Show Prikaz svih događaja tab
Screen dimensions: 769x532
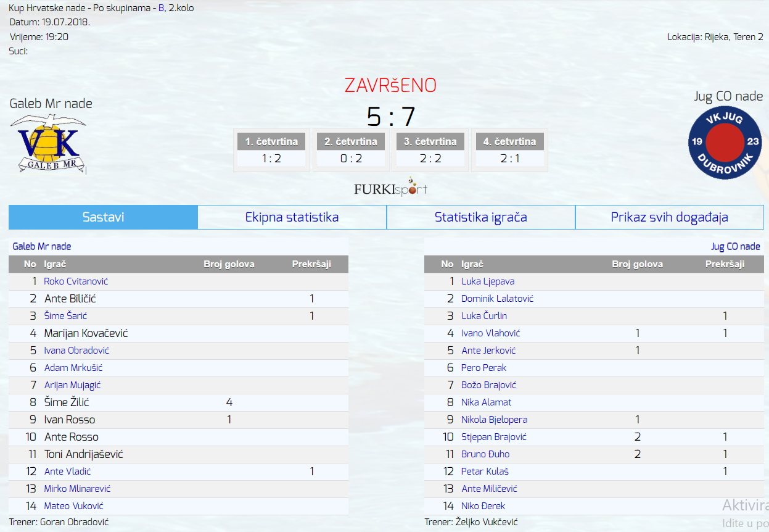pos(669,217)
